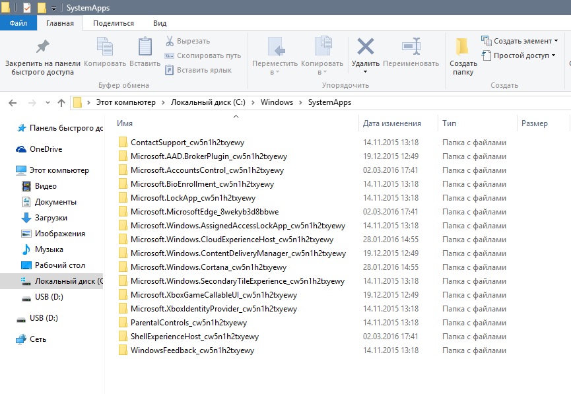
Task: Select the indented USB (D:) under Этот компьютер
Action: tap(42, 297)
